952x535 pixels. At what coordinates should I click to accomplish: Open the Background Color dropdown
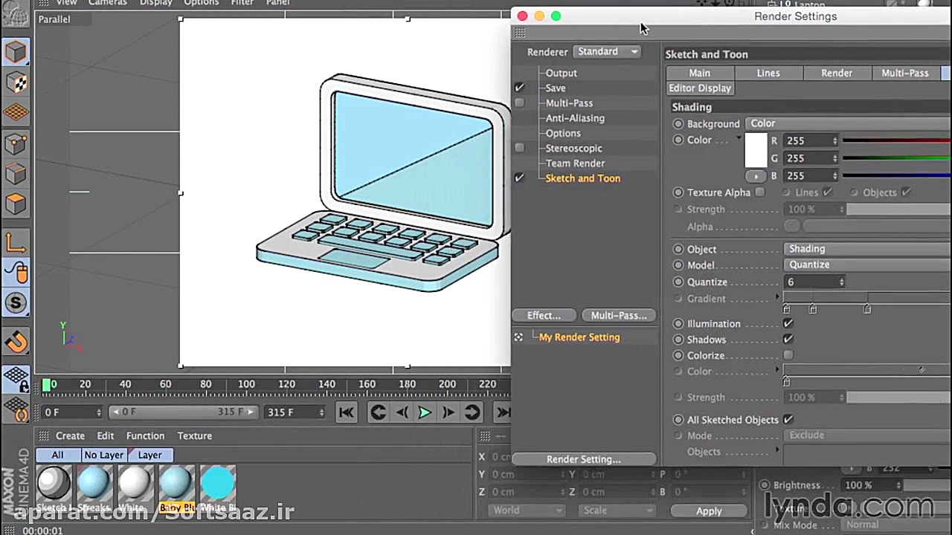(x=848, y=123)
